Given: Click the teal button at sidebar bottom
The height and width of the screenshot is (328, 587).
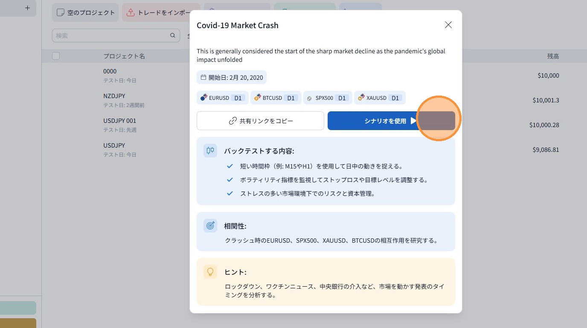Looking at the screenshot, I should tap(18, 308).
